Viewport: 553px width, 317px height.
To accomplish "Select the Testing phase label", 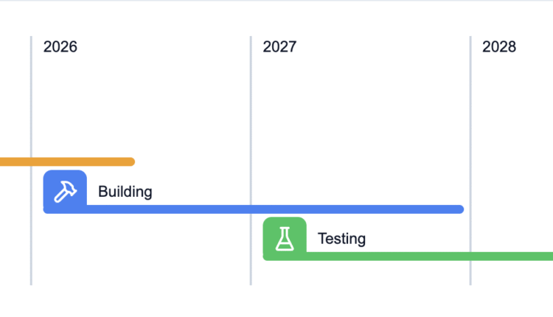I will (x=341, y=239).
